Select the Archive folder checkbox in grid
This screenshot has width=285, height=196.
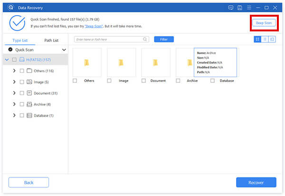tap(178, 80)
